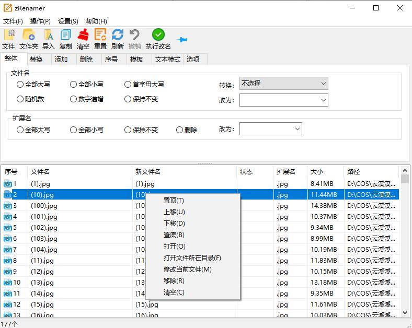Select the 随机数 radio button for file name
This screenshot has height=328, width=412.
click(20, 99)
